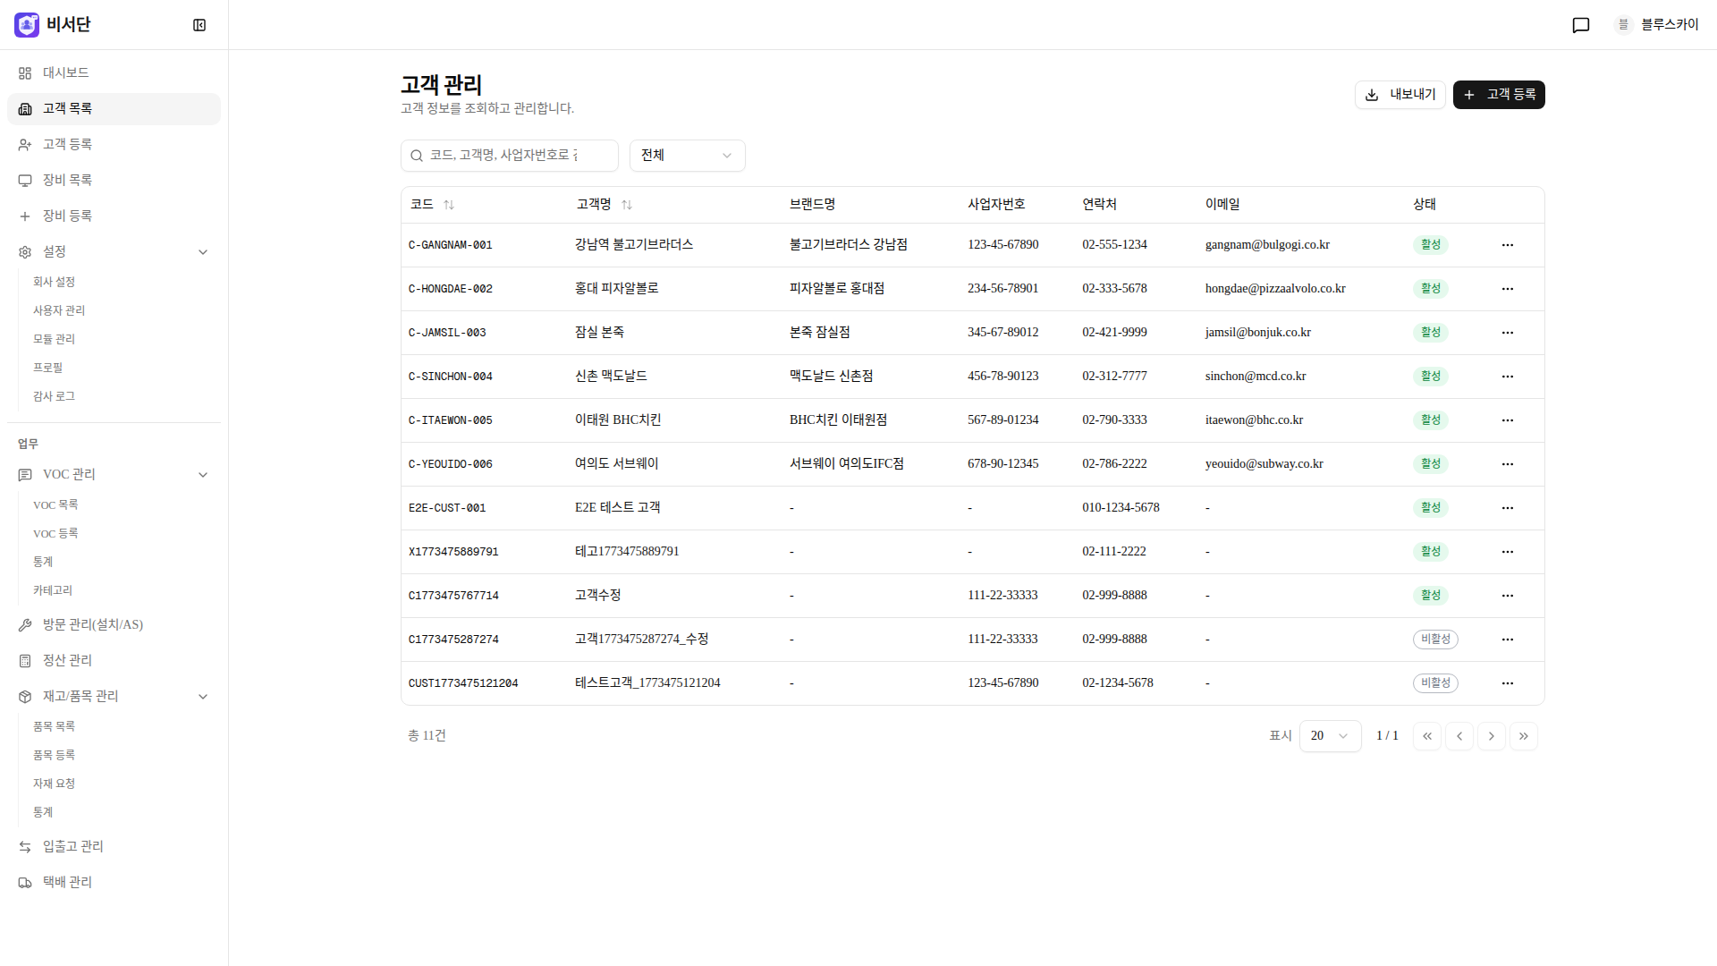Open row actions for C-JAMSIL-003
This screenshot has height=966, width=1717.
point(1508,333)
